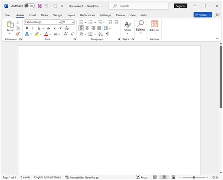Select the Italic formatting icon
This screenshot has height=180, width=223.
click(33, 28)
